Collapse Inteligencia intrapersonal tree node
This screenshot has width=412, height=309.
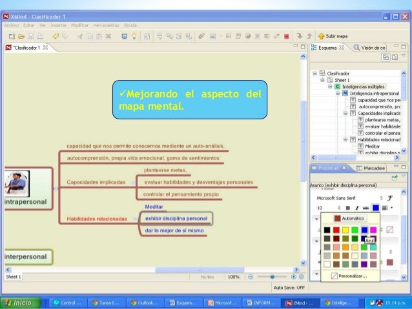click(x=338, y=93)
